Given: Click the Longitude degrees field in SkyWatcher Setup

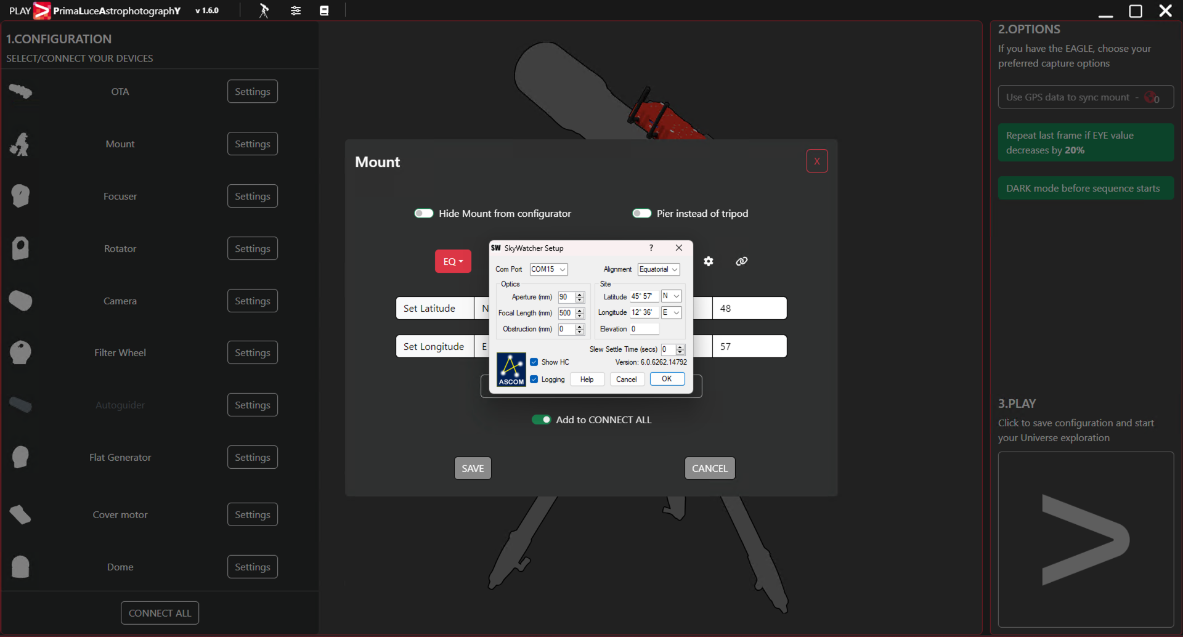Looking at the screenshot, I should 644,312.
